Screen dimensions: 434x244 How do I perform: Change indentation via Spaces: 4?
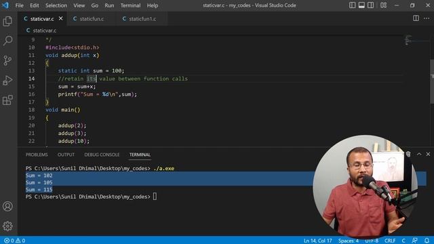pos(348,241)
